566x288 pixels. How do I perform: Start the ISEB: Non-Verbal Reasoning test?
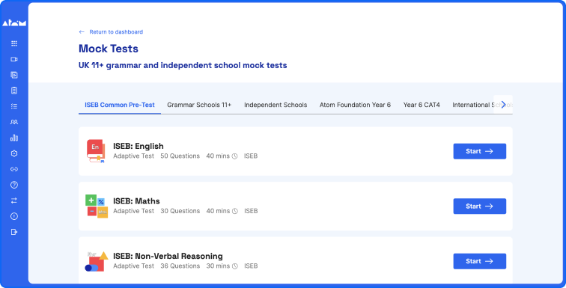coord(480,261)
